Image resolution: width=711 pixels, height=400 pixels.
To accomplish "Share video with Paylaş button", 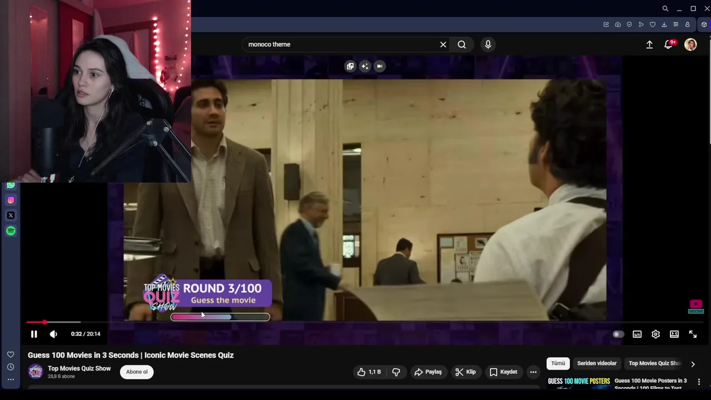I will [428, 372].
